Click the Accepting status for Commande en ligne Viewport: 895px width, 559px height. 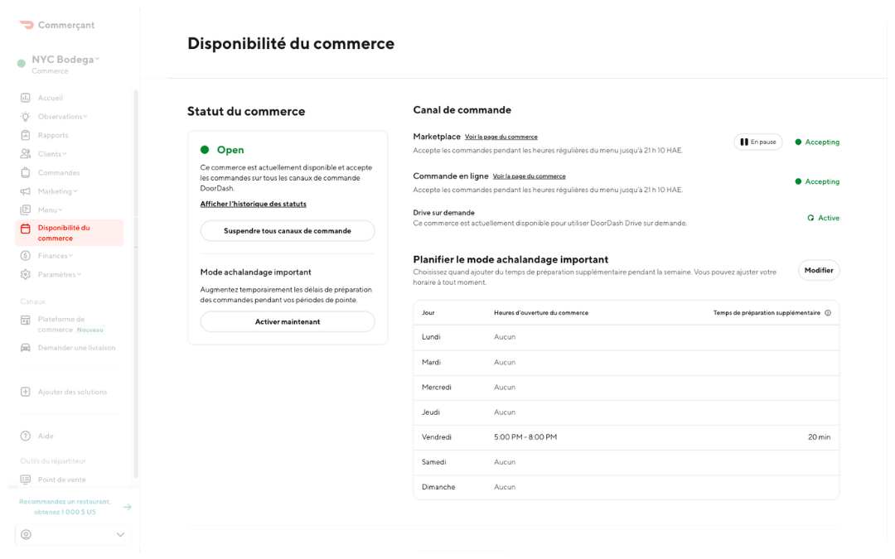[817, 181]
